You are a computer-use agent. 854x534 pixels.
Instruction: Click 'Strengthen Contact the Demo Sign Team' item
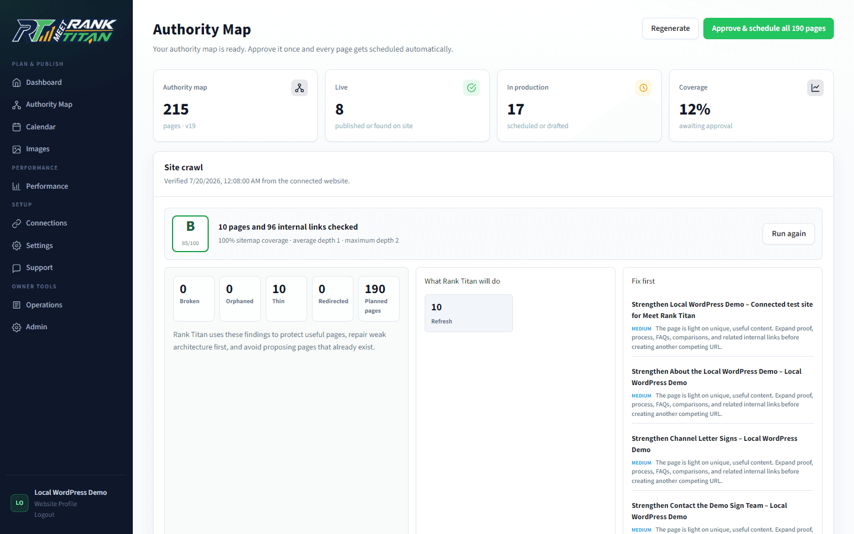click(x=722, y=511)
